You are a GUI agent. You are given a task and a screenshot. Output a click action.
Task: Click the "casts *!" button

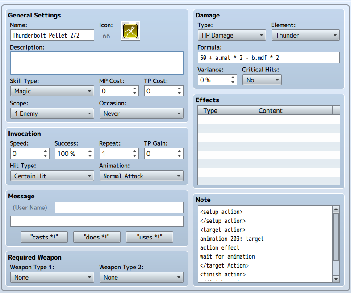pyautogui.click(x=44, y=237)
